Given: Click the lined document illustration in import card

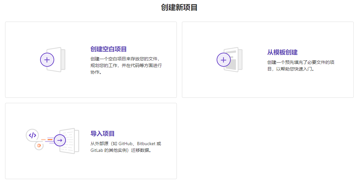Looking at the screenshot, I should 71,141.
